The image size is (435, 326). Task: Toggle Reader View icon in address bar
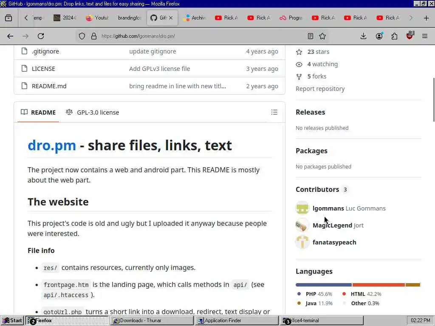311,36
